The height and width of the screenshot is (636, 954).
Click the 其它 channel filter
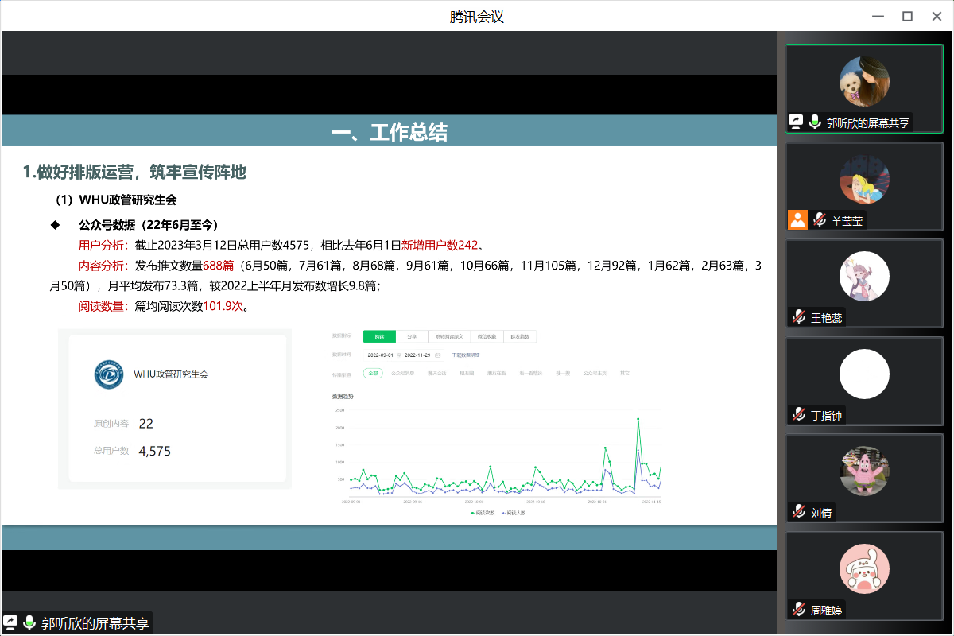[x=625, y=373]
